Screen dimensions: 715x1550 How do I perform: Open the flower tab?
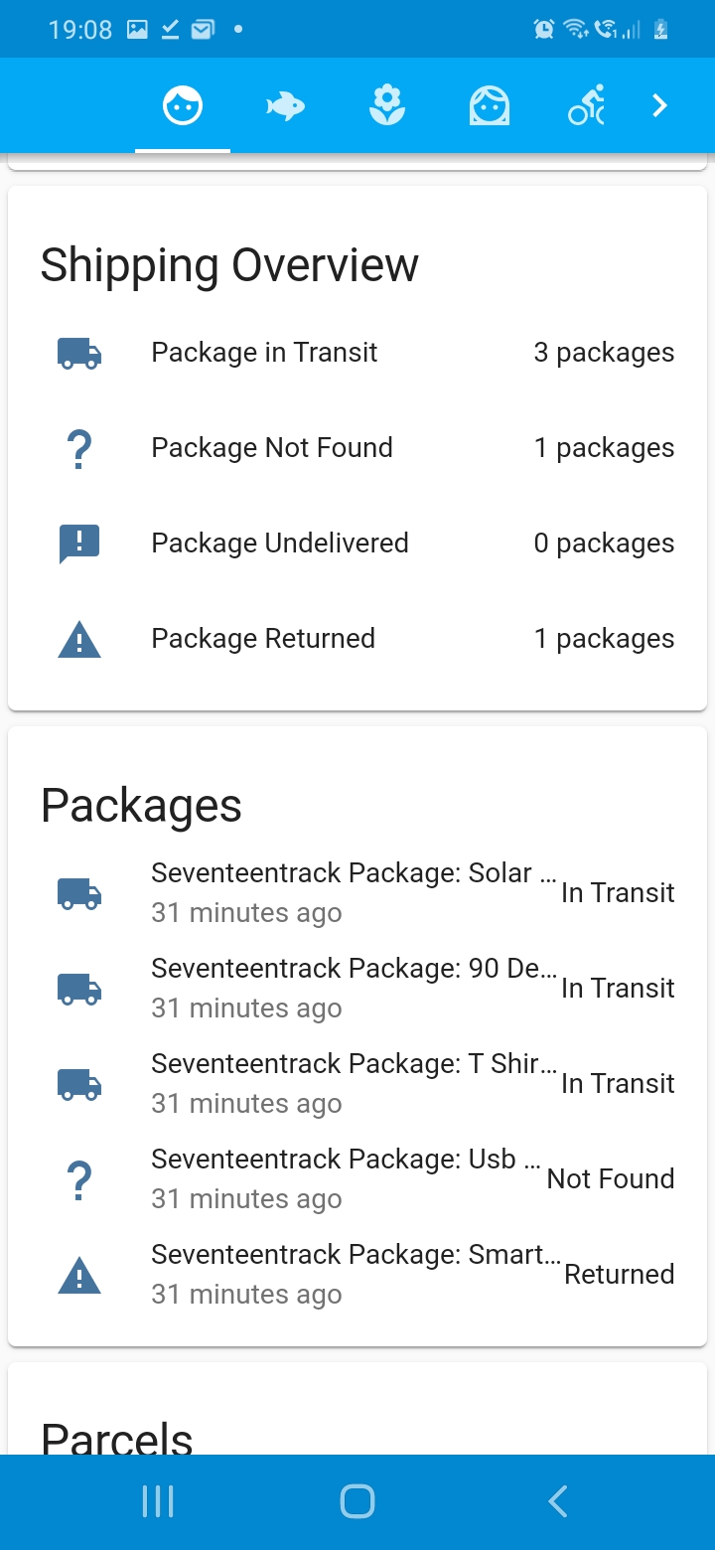tap(387, 104)
